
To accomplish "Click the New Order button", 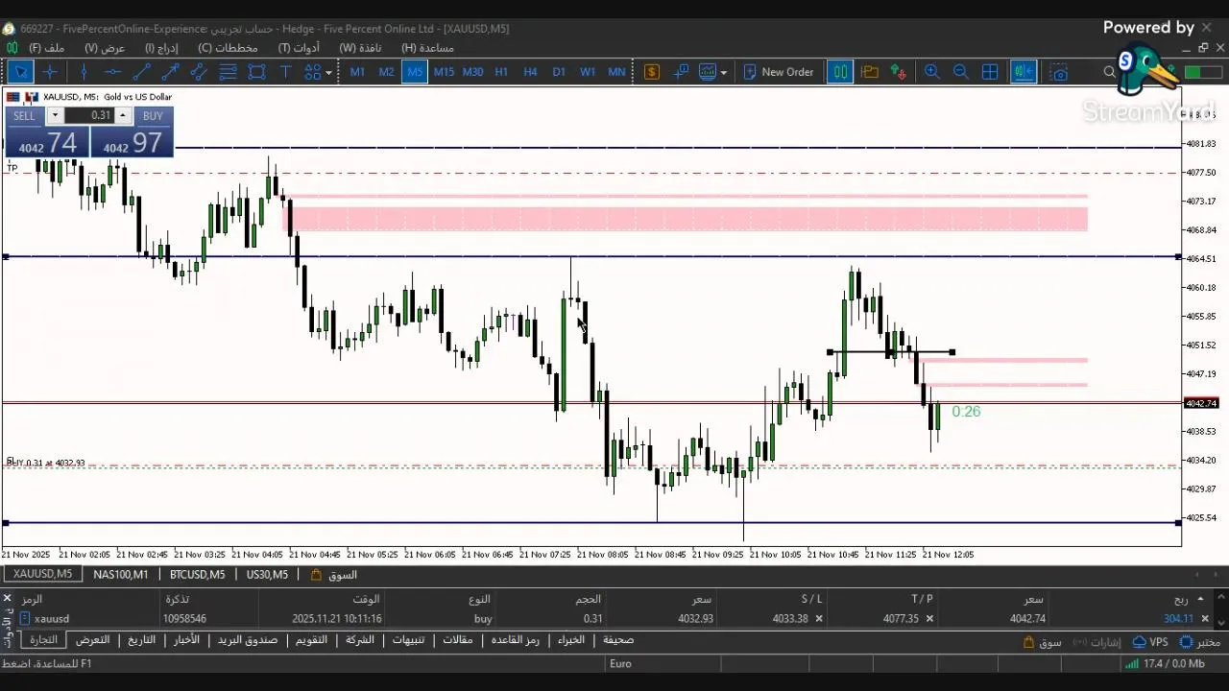I will point(778,72).
